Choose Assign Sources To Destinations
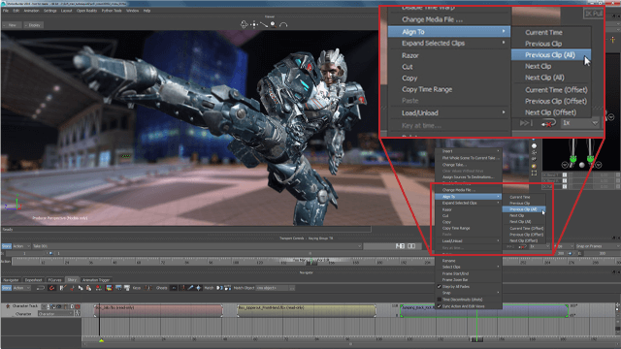 (x=469, y=176)
